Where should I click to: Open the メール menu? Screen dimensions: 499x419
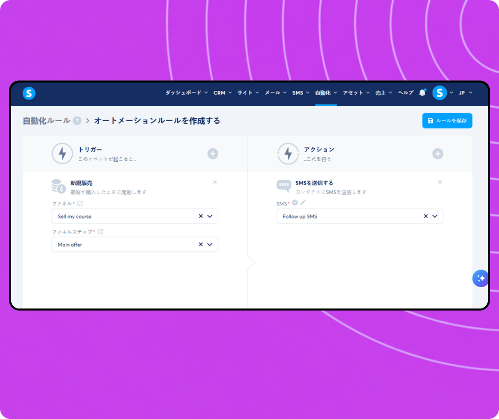click(276, 93)
